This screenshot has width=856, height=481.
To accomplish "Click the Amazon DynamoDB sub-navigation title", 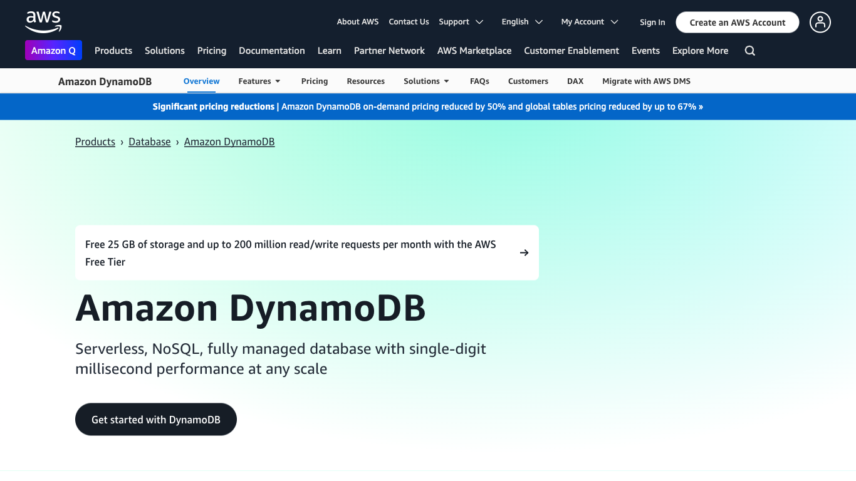I will 105,81.
